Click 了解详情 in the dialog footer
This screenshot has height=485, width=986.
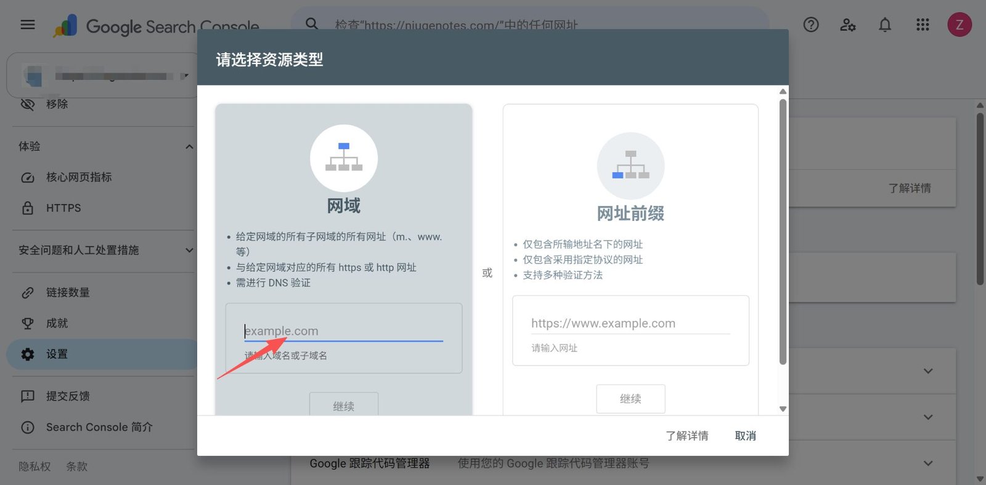(x=687, y=436)
